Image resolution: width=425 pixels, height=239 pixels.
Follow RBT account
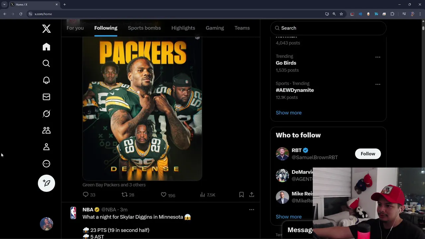[x=368, y=154]
